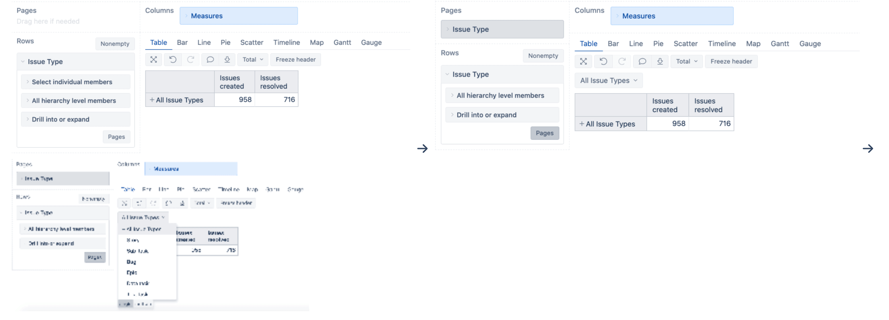Image resolution: width=889 pixels, height=320 pixels.
Task: Switch to Line tab in report with empty Pages
Action: (204, 42)
